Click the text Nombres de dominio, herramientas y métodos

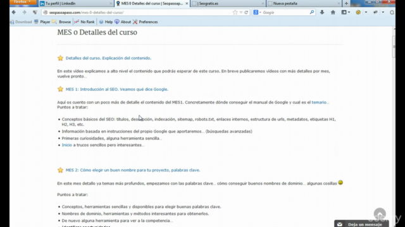click(135, 214)
